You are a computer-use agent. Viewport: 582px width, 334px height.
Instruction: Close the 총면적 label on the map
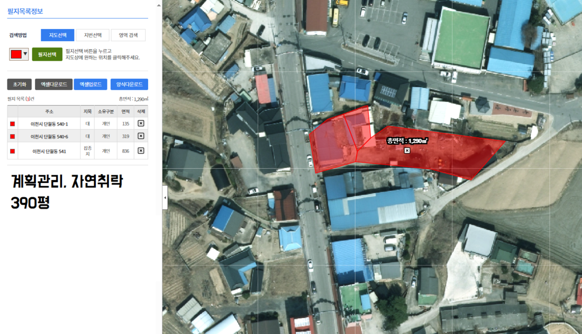tap(407, 151)
